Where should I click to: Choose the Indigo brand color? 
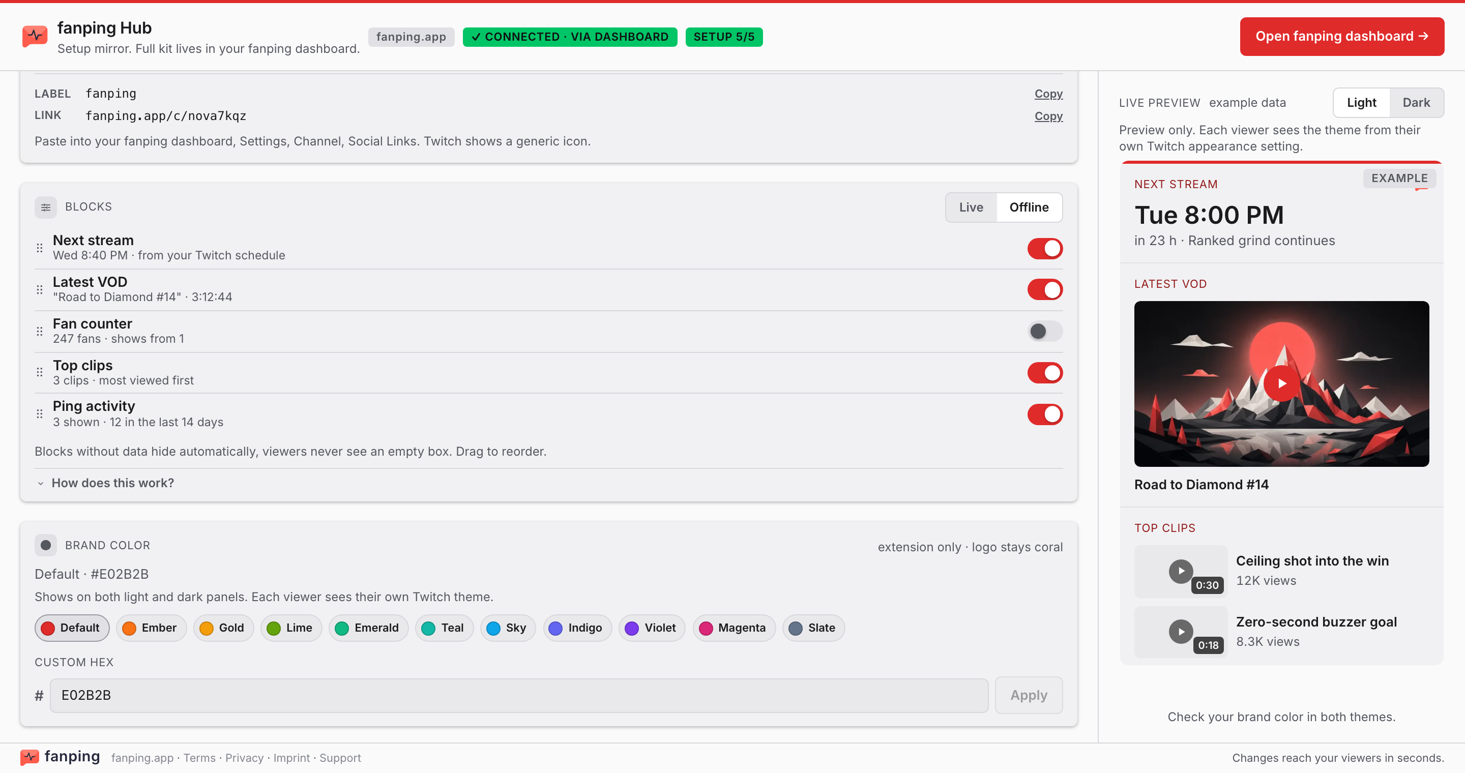[577, 628]
